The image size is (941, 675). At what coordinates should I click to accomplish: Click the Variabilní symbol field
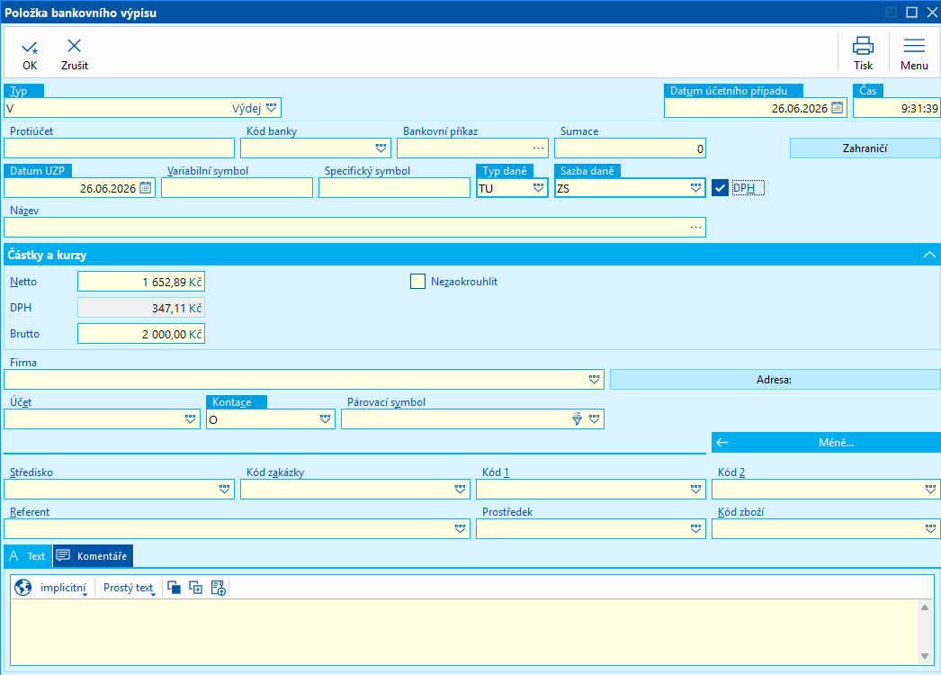237,188
